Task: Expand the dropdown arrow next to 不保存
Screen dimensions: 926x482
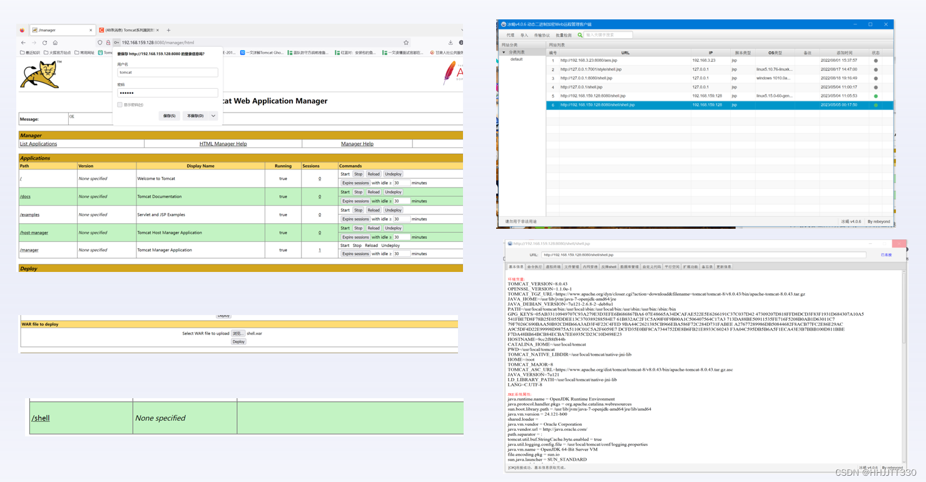Action: pos(213,116)
